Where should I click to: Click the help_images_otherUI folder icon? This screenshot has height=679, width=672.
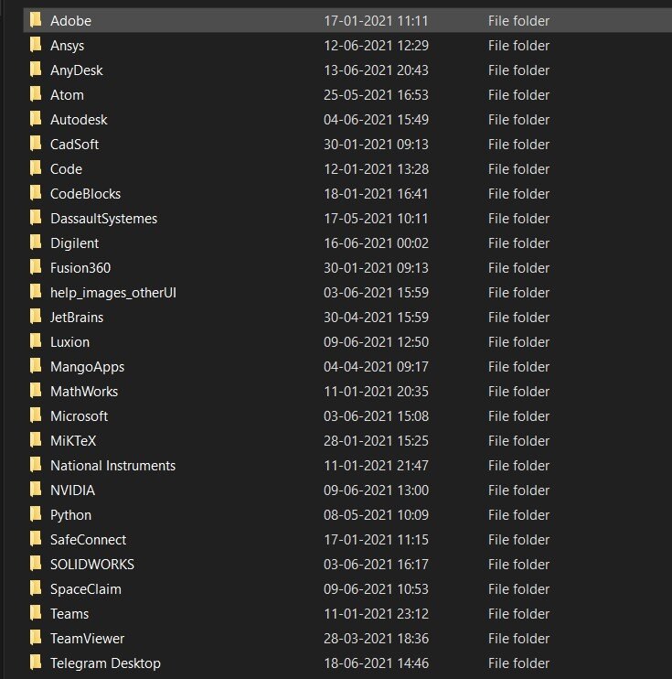pos(36,292)
